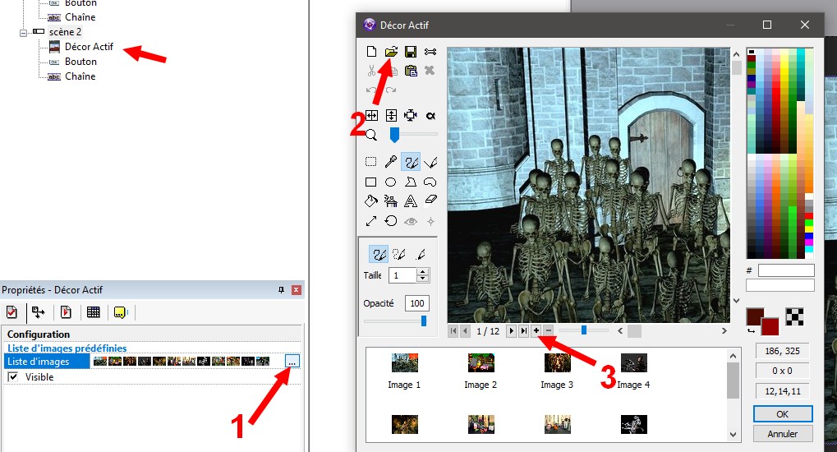This screenshot has height=452, width=837.
Task: Select the Rotate tool
Action: [x=391, y=220]
